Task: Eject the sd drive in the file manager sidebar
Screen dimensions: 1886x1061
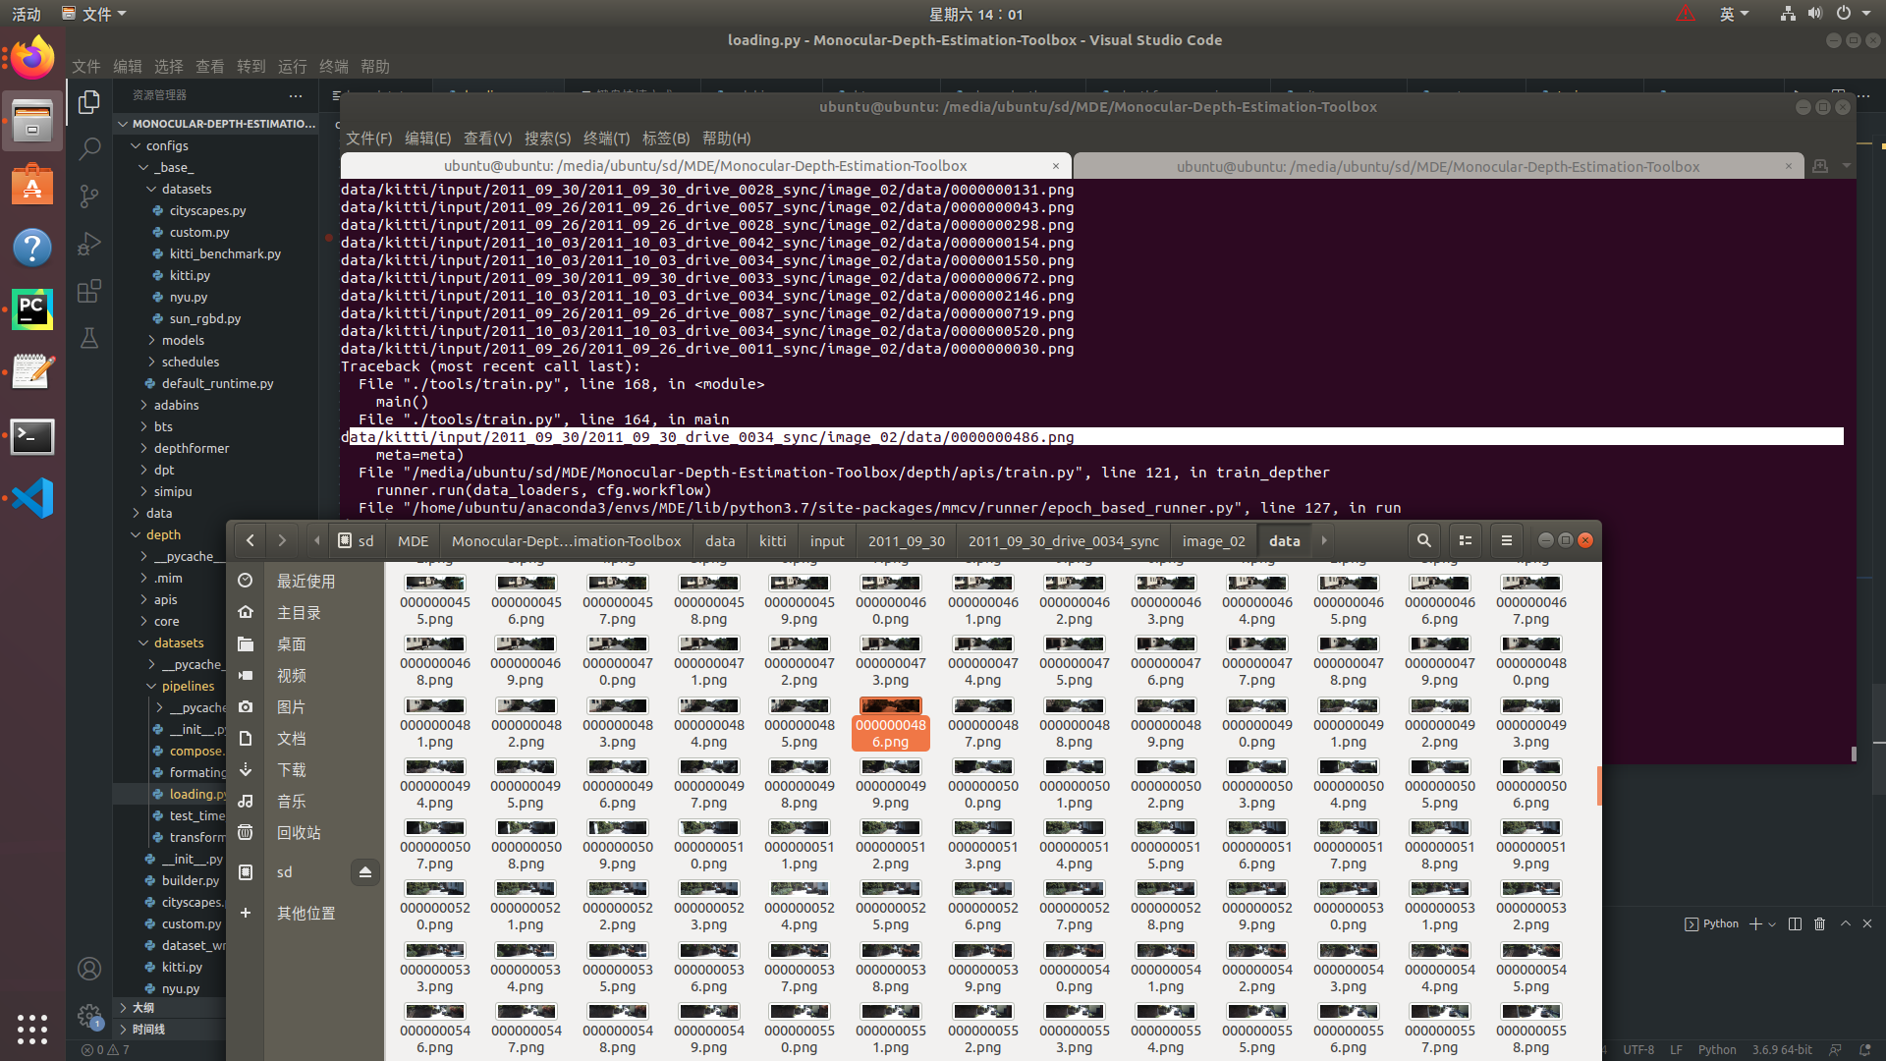Action: point(365,871)
